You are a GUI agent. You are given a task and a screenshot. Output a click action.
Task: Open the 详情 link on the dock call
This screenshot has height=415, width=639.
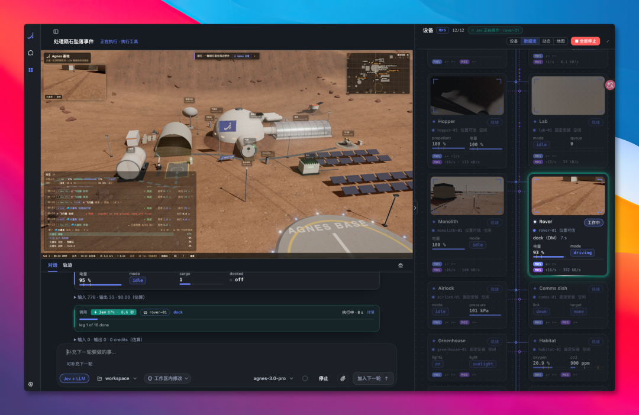[370, 312]
